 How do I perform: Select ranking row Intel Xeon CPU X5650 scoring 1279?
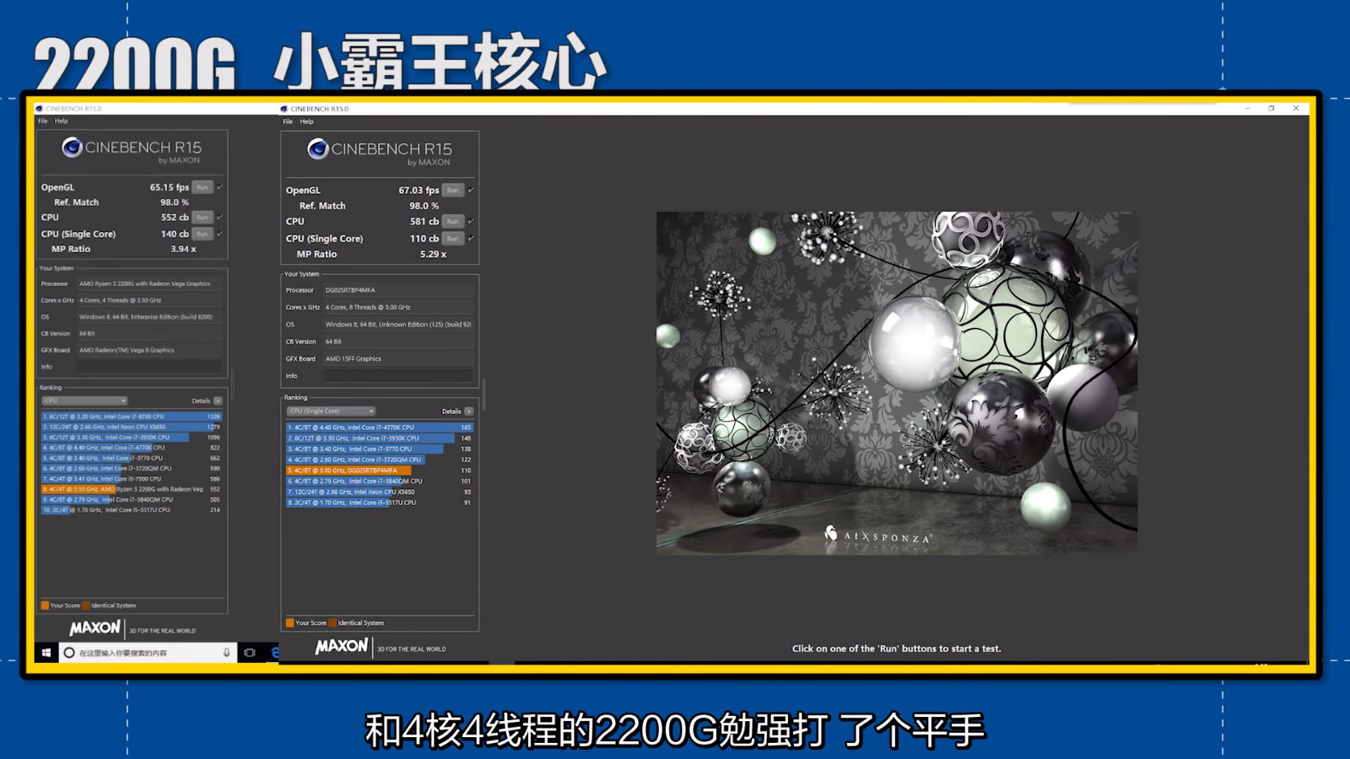132,427
